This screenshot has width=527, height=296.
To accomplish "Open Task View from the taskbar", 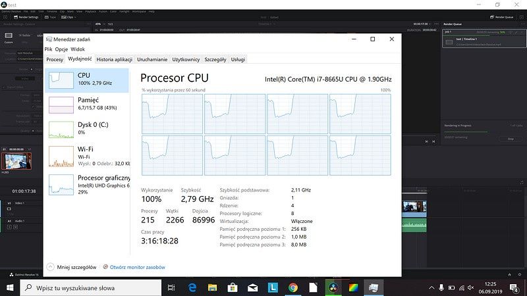I will (171, 287).
